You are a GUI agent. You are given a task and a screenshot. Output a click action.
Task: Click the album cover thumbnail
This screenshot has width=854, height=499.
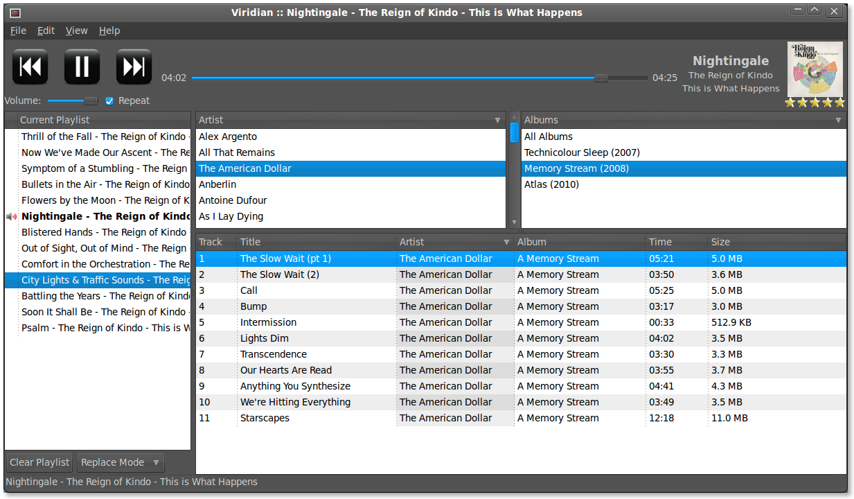tap(815, 69)
